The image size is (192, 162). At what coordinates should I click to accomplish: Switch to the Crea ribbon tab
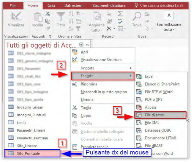(x=51, y=5)
